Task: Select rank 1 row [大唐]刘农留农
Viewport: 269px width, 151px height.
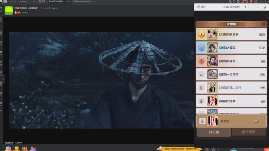Action: 231,34
